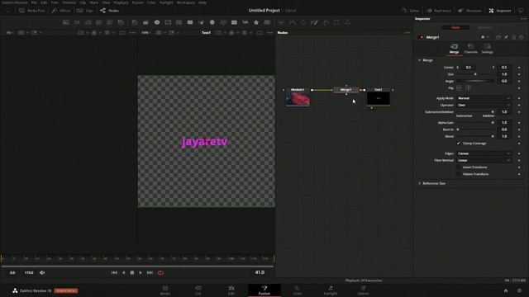
Task: Open the File menu
Action: coord(34,2)
